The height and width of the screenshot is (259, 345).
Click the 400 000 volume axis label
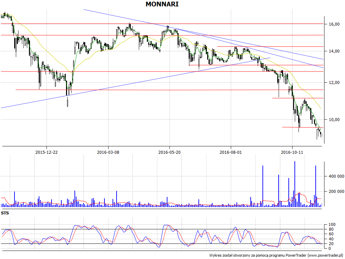(337, 176)
